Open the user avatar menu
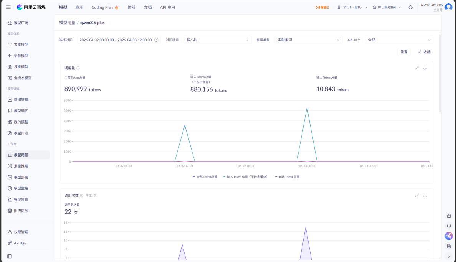The image size is (456, 262). [448, 7]
